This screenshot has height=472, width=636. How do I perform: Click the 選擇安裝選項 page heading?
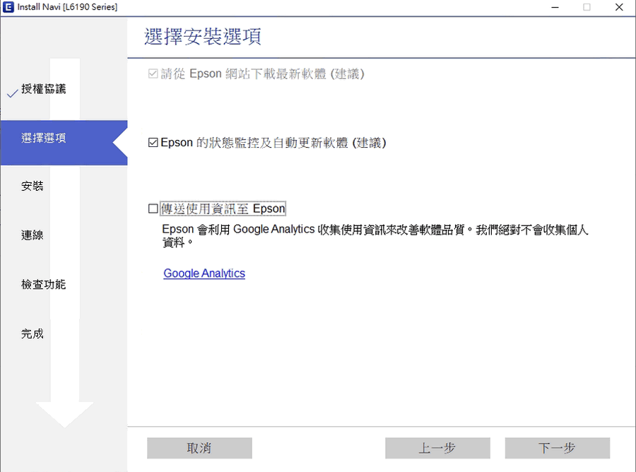pos(203,37)
